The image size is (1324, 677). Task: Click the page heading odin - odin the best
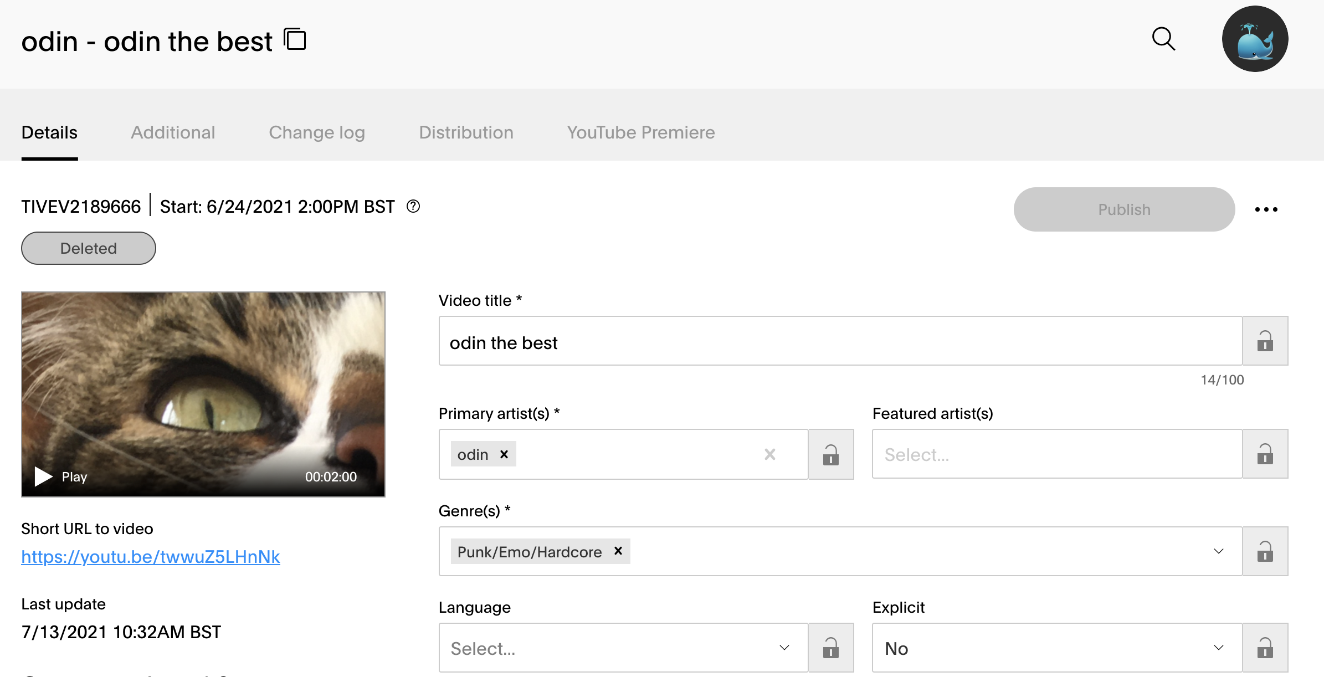(x=147, y=42)
